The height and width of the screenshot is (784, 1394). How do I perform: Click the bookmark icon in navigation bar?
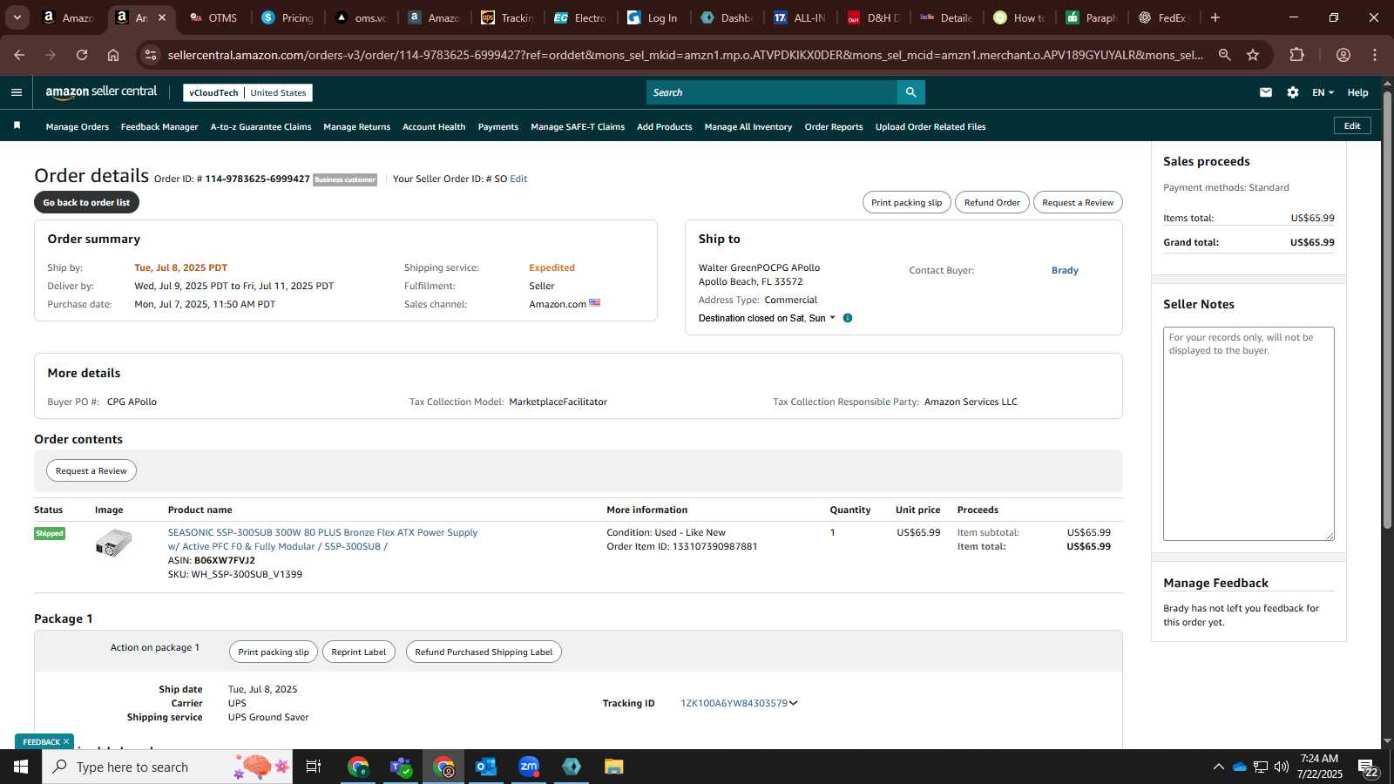tap(17, 126)
